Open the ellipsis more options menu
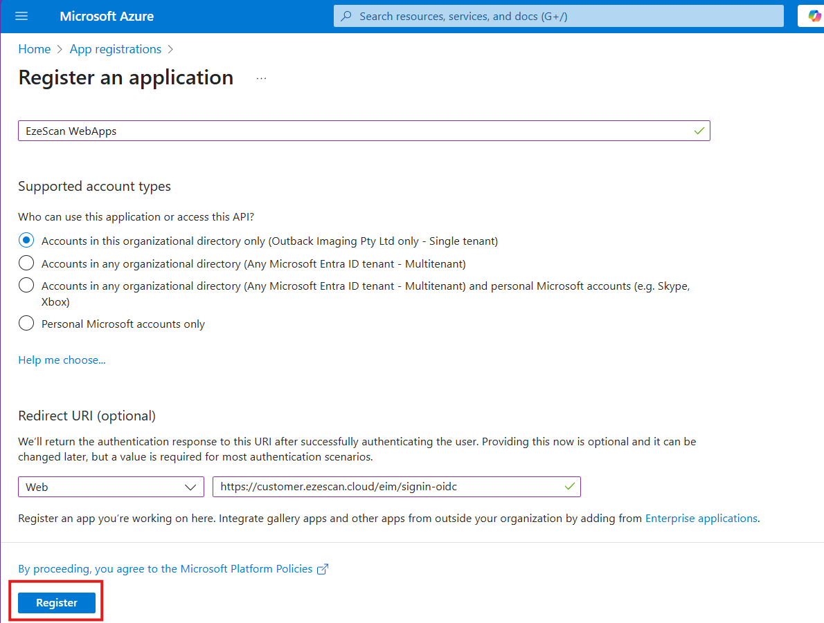824x623 pixels. 261,79
